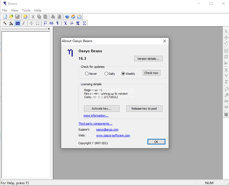Viewport: 229px width, 186px height.
Task: Select the pan move arrows tool
Action: 226,38
